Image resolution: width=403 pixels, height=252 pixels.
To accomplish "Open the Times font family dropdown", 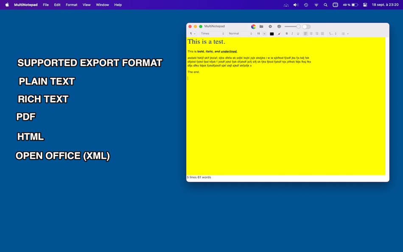I will 212,34.
